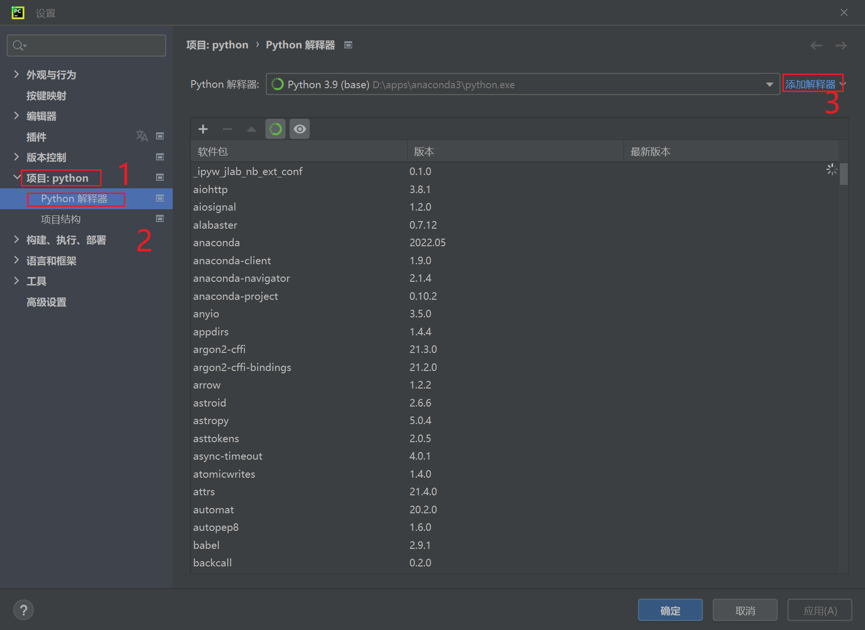The height and width of the screenshot is (630, 865).
Task: Click the 应用(A) button
Action: click(820, 610)
